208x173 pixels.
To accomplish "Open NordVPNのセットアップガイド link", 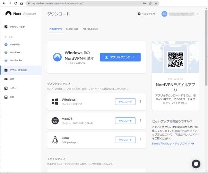I will [173, 144].
